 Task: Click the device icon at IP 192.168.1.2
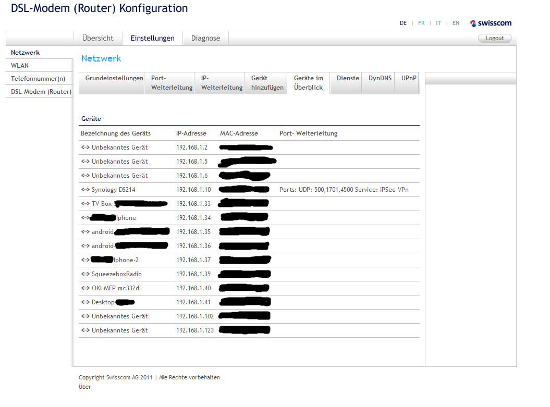point(85,147)
